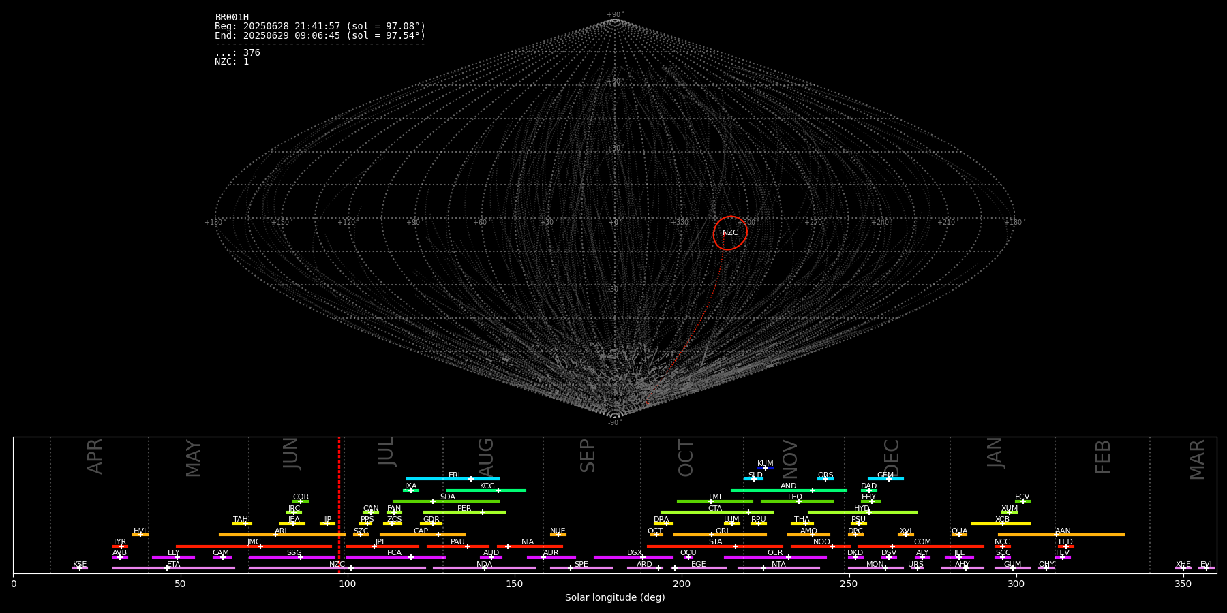Click the COR shower bar
The image size is (1227, 613).
point(301,501)
